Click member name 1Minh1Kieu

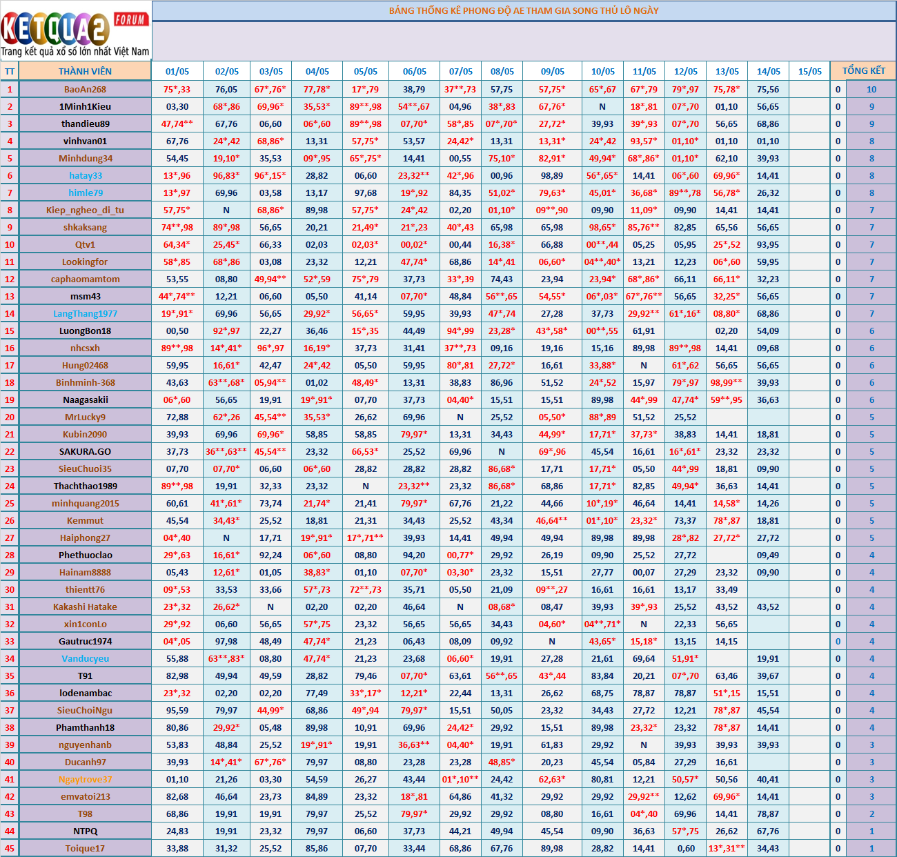(85, 106)
